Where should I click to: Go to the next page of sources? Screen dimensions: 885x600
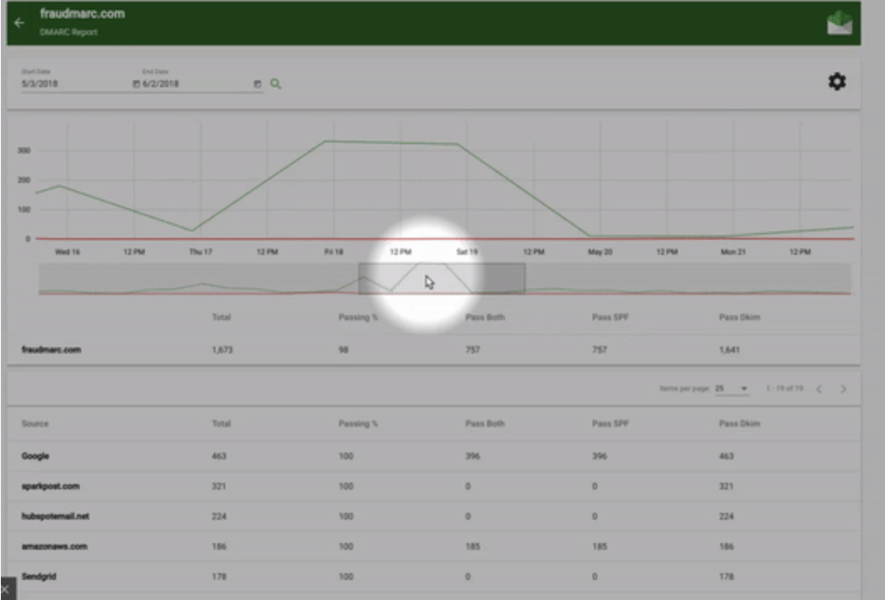pos(843,389)
